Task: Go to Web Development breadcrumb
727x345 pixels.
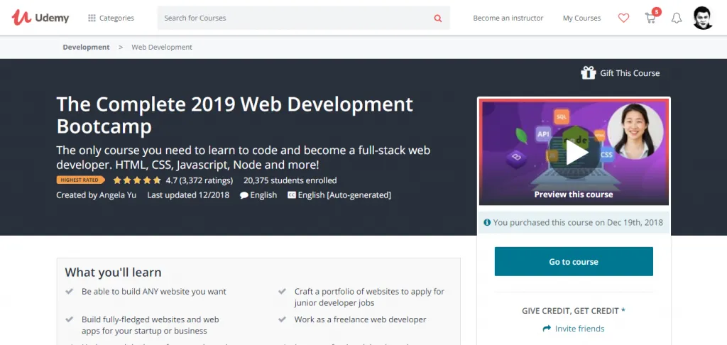Action: [x=162, y=47]
